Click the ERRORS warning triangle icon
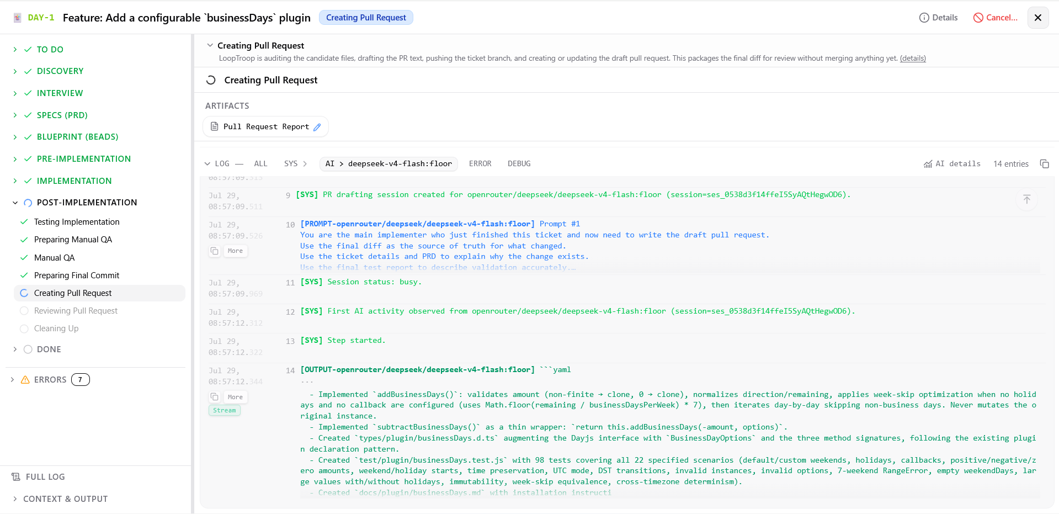Image resolution: width=1059 pixels, height=514 pixels. pos(25,380)
